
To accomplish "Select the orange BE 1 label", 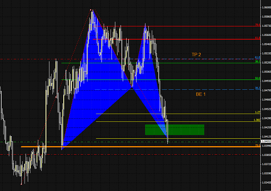I will (201, 94).
